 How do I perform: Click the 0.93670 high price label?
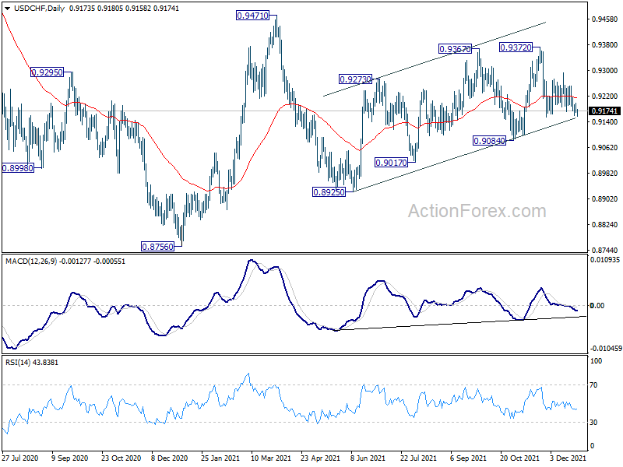455,49
